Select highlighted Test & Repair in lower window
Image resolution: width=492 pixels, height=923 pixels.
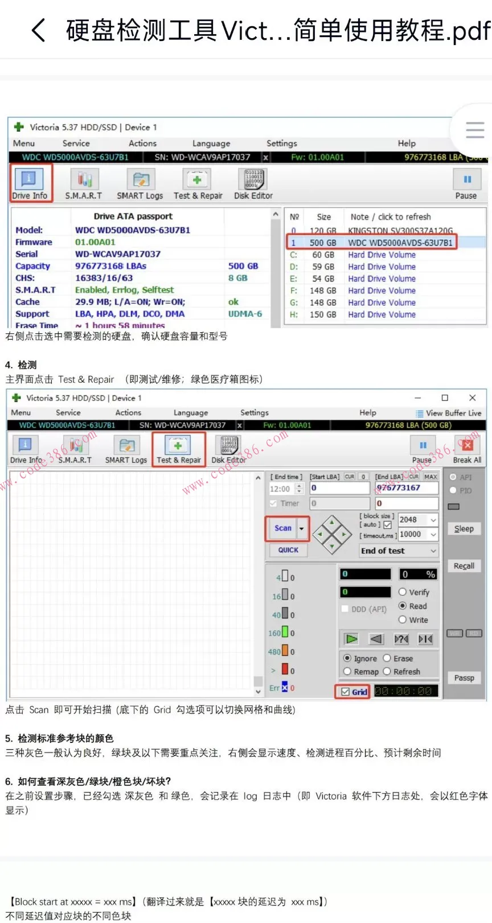(x=179, y=449)
